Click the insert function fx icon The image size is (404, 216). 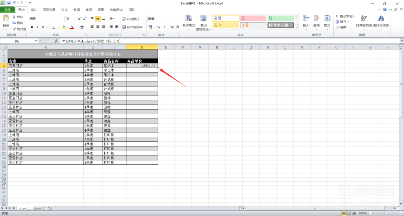pyautogui.click(x=56, y=41)
